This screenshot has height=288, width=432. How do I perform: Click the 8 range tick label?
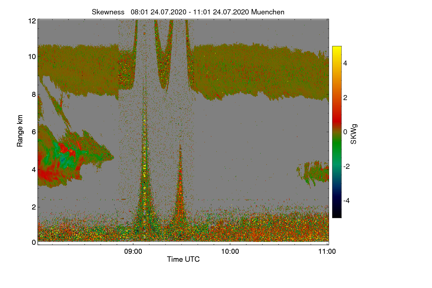coord(34,94)
